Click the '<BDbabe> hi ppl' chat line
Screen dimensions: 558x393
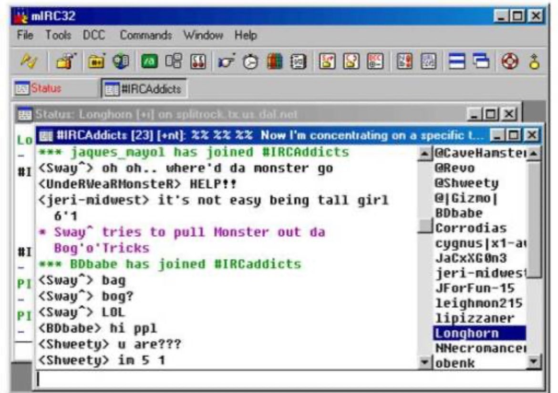coord(98,328)
